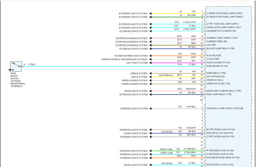This screenshot has height=167, width=257.
Task: Click INTERIOR LIGHTS SYSTEM on WHT/BLK wire row
Action: pos(134,108)
